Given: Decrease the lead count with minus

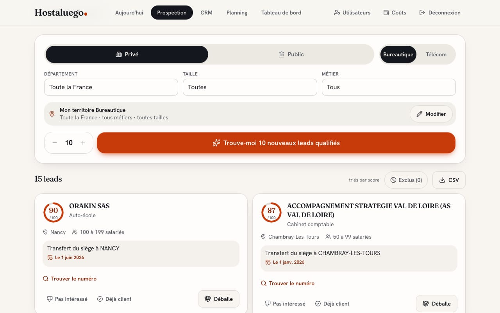Looking at the screenshot, I should pos(55,143).
